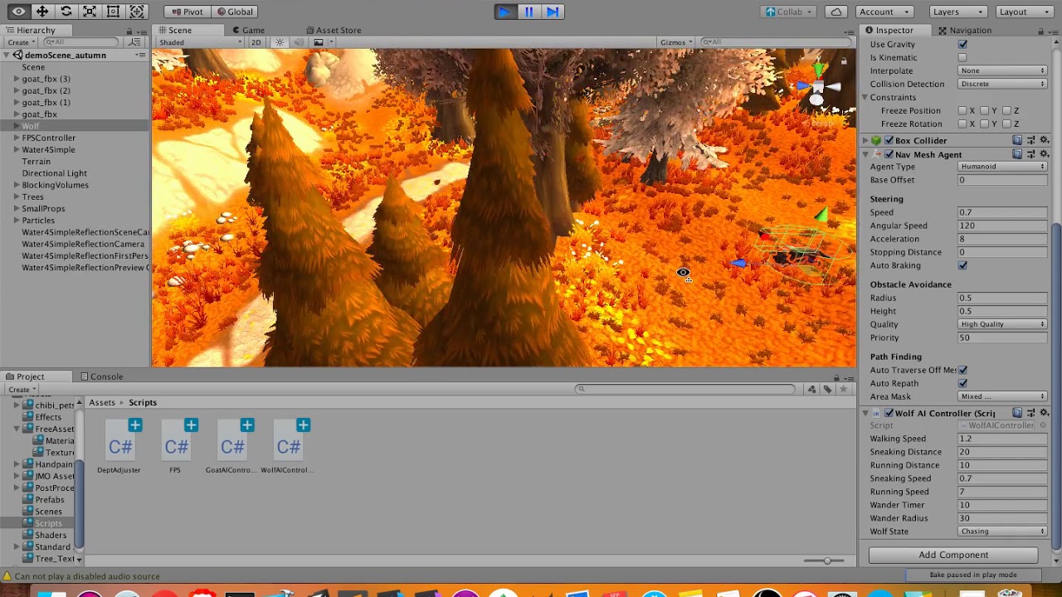
Task: Select the Hand (view) tool
Action: coord(18,12)
